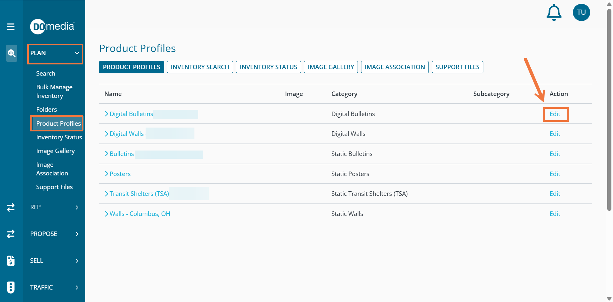Click the page scrollbar down arrow
The image size is (613, 302).
point(609,298)
